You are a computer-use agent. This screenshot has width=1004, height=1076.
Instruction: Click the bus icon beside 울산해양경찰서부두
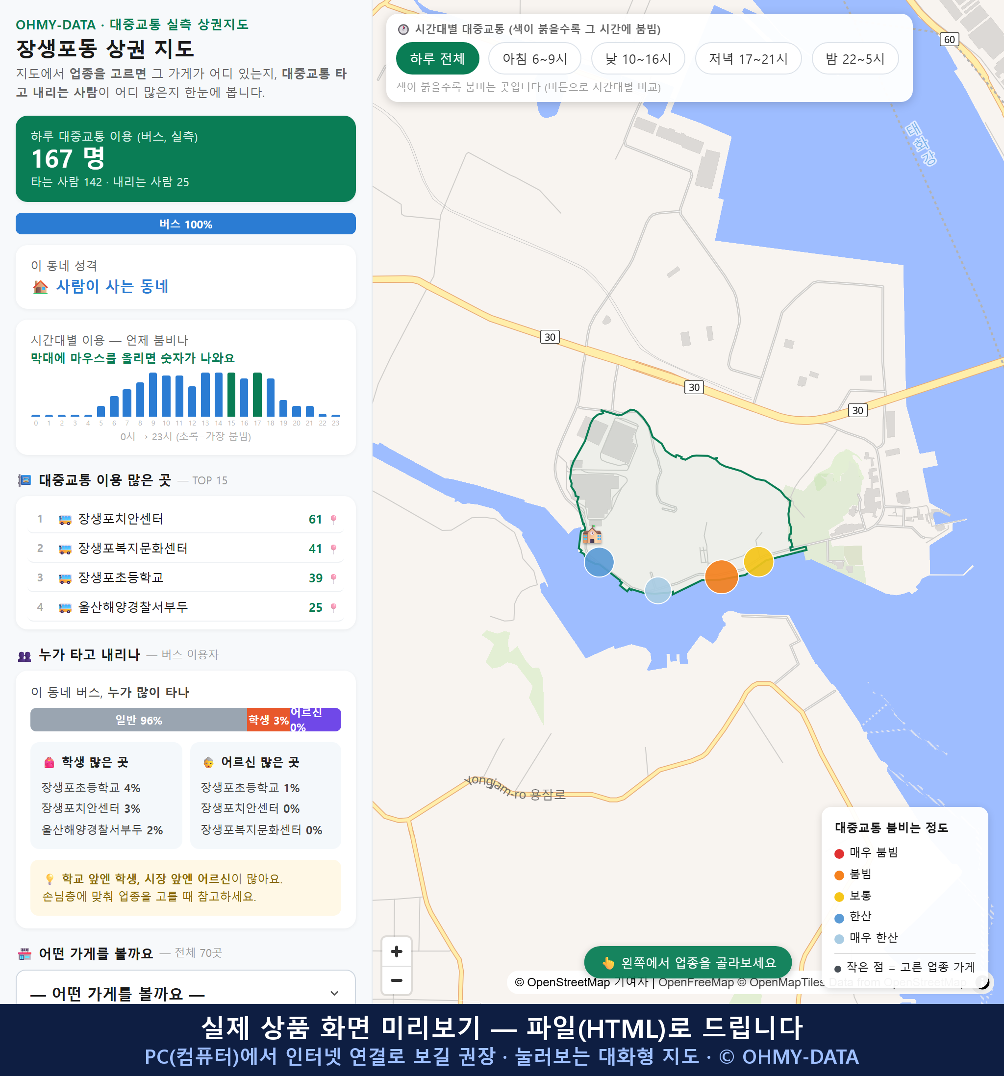click(x=65, y=608)
